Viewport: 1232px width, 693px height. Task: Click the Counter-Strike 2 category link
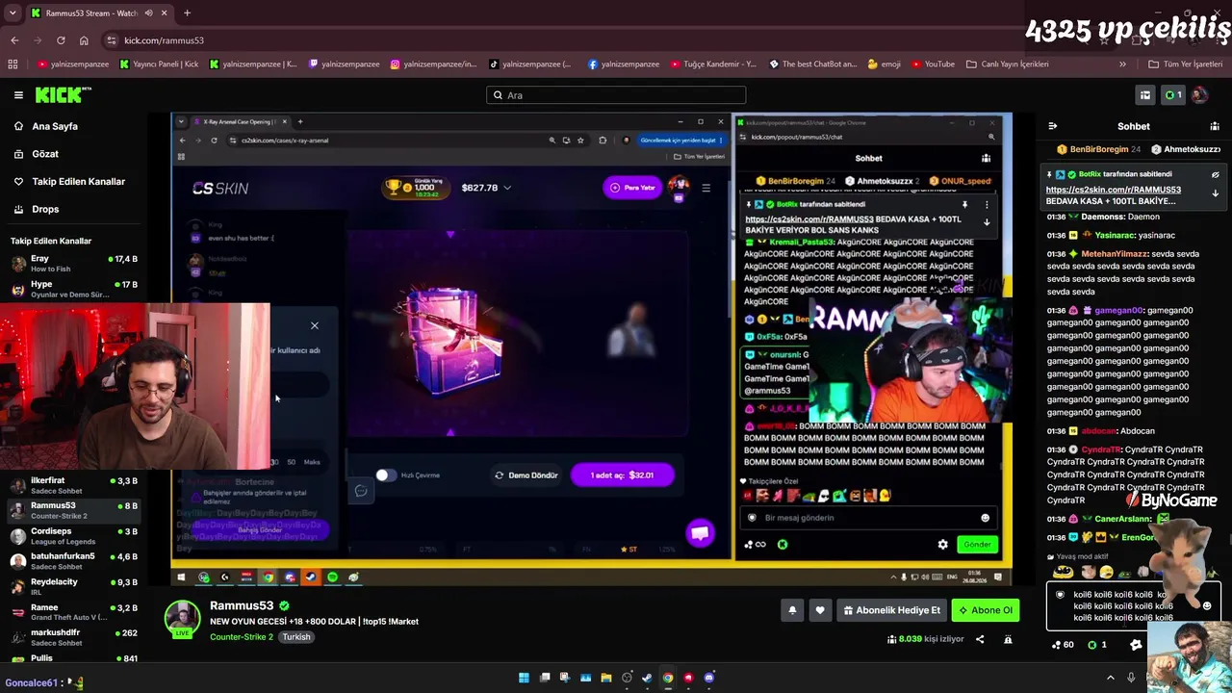point(242,637)
